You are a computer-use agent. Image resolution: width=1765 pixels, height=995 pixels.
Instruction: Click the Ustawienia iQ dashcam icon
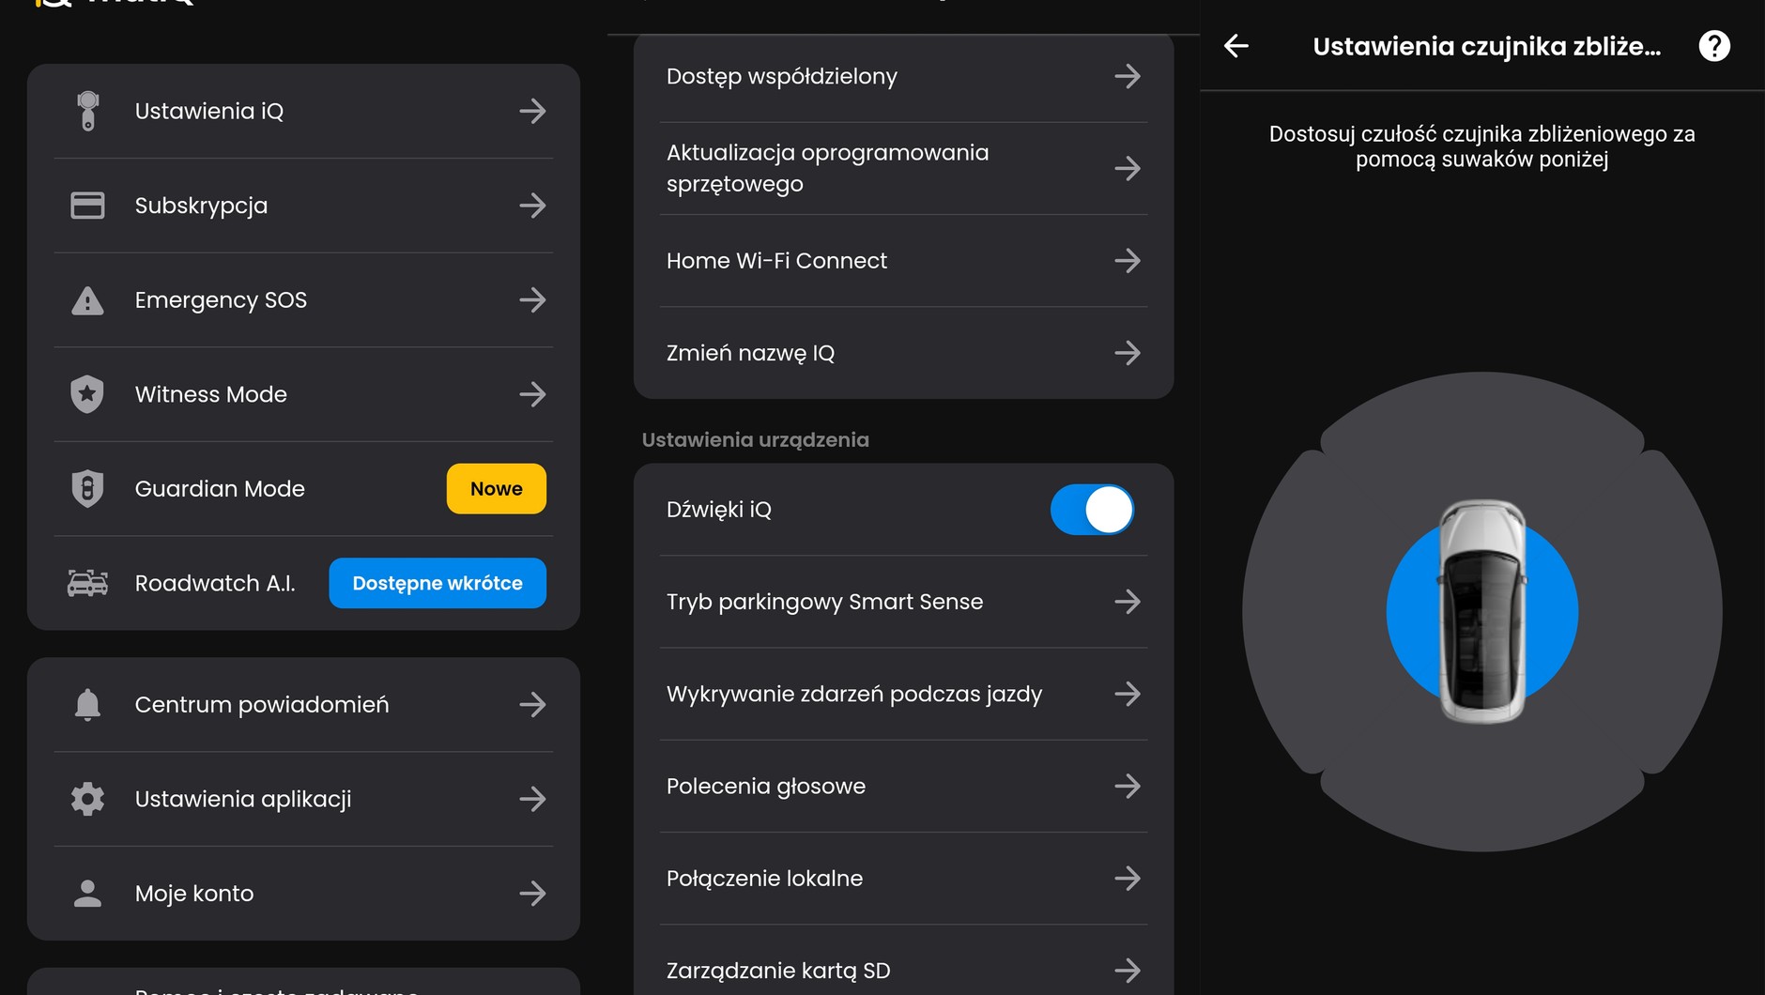(x=87, y=111)
